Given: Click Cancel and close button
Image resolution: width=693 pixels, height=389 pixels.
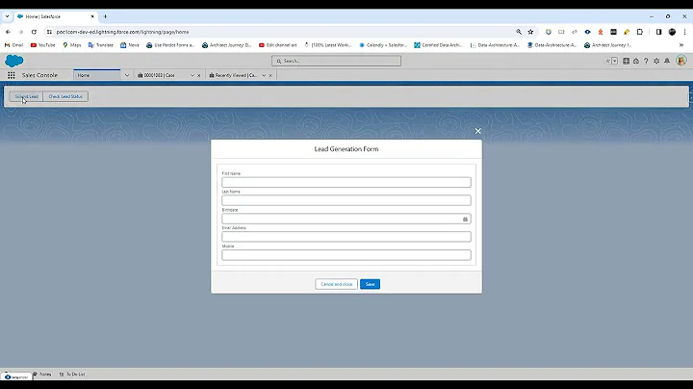Looking at the screenshot, I should (336, 284).
